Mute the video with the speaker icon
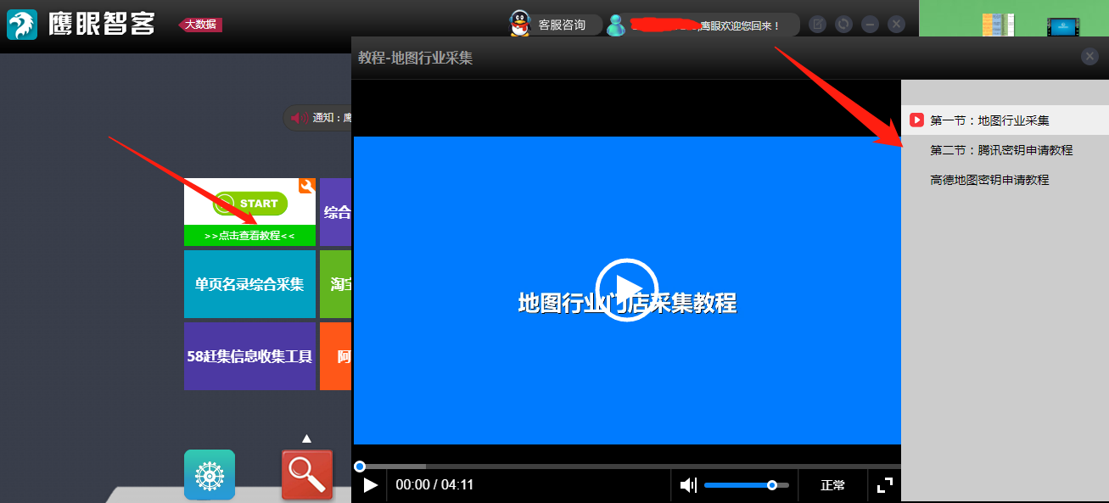The image size is (1109, 503). 687,485
